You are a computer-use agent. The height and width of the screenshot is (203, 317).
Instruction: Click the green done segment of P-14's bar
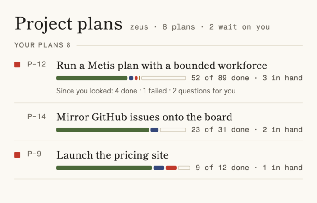tap(103, 130)
